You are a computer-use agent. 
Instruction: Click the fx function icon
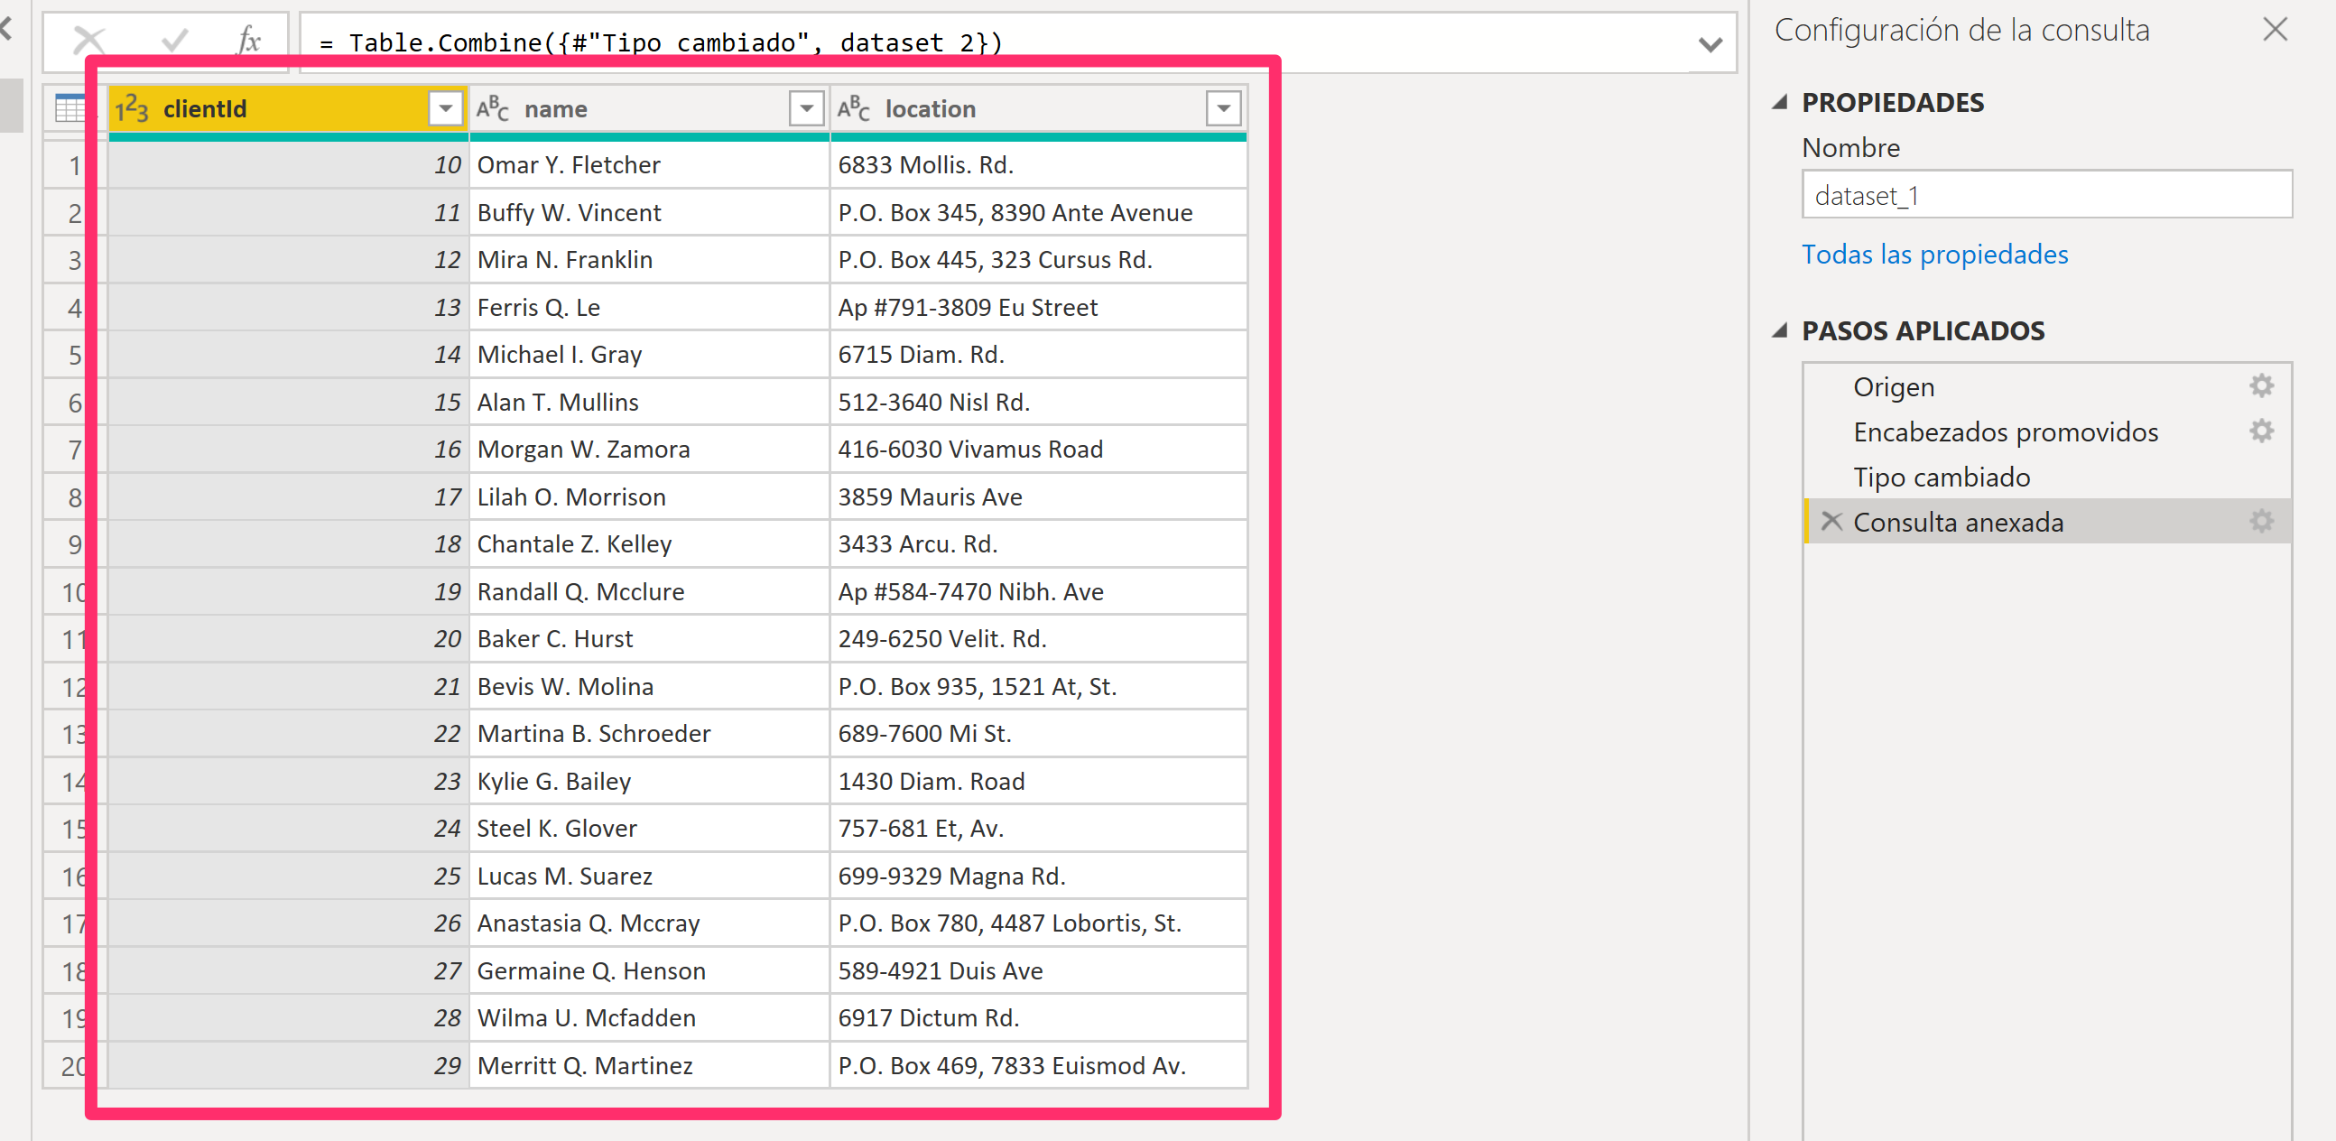248,40
